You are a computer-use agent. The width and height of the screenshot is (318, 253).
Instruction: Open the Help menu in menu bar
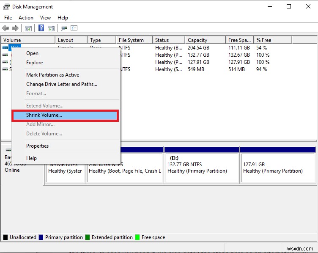coord(63,18)
